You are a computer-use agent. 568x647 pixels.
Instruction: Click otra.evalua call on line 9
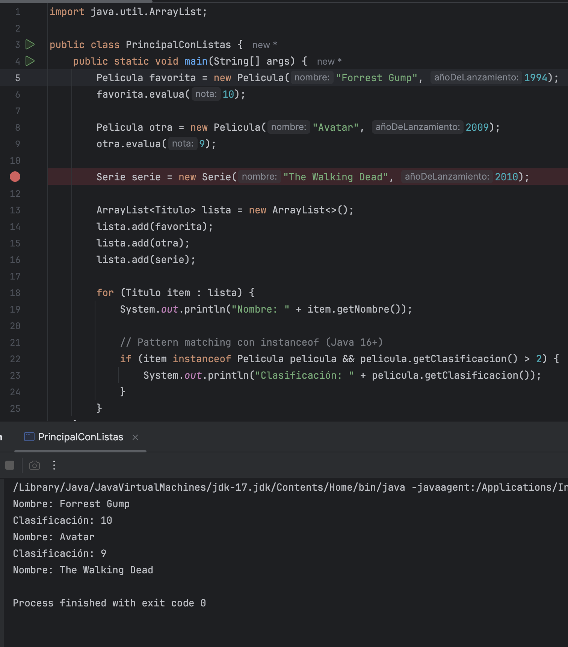(156, 144)
